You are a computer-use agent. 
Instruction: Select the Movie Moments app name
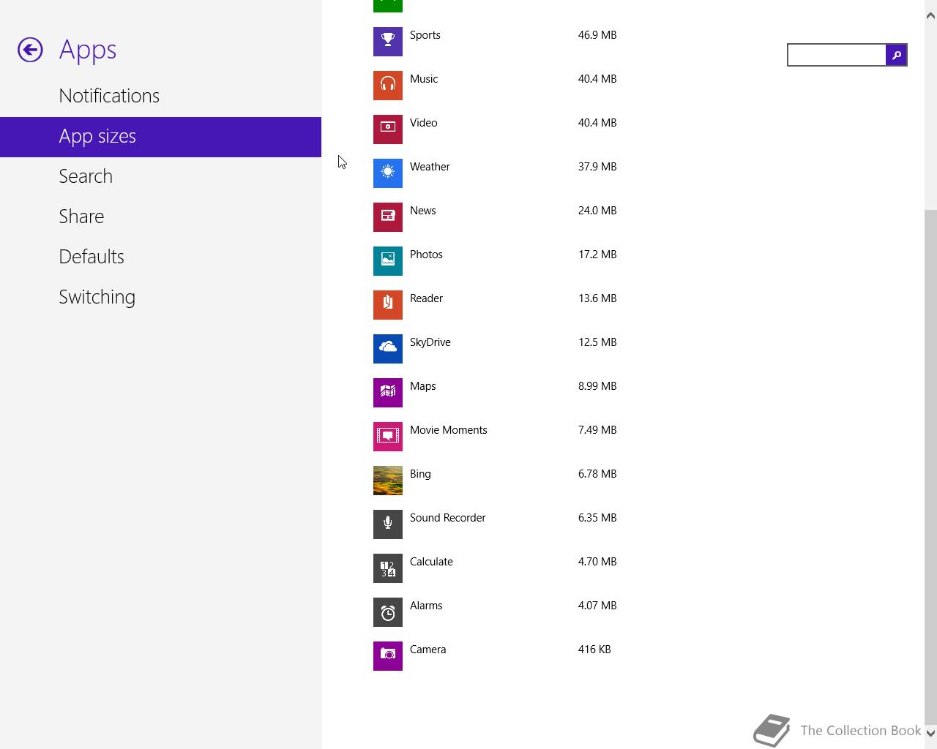pos(449,430)
